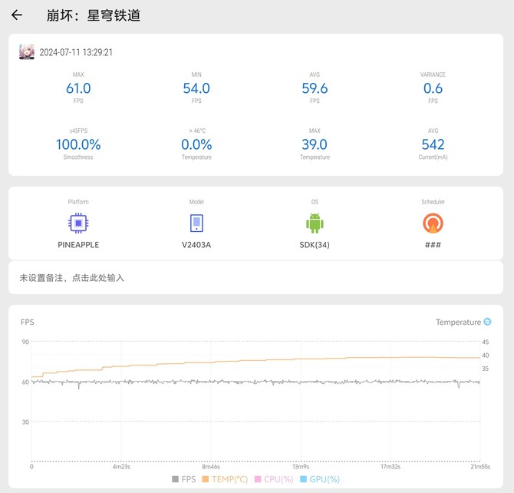The width and height of the screenshot is (514, 493).
Task: Toggle the FPS legend series
Action: coord(183,479)
